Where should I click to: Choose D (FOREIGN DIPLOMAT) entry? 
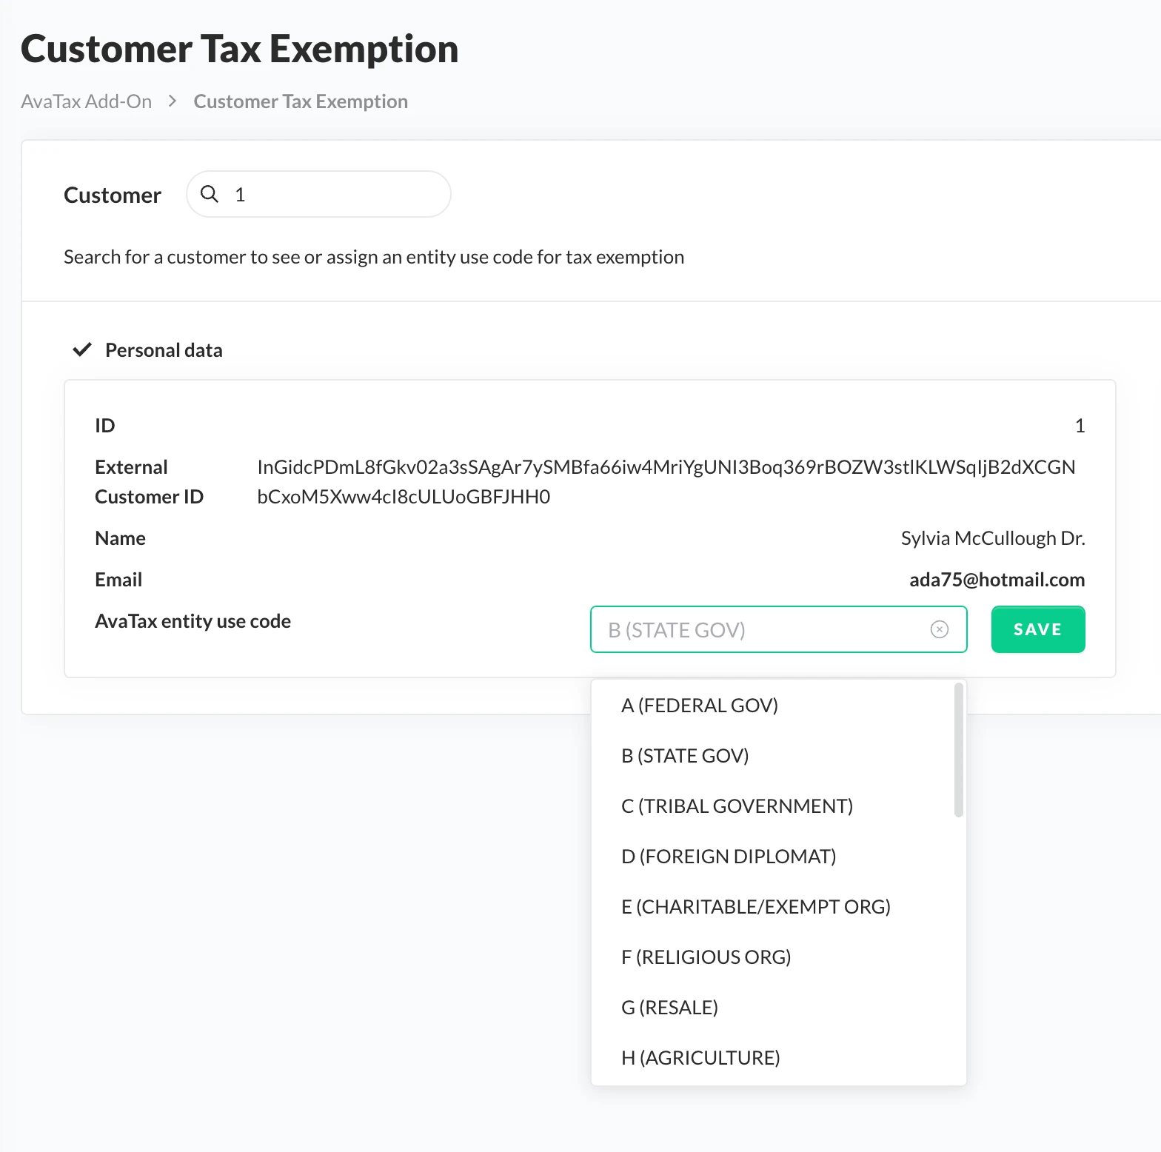(774, 857)
